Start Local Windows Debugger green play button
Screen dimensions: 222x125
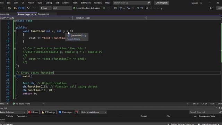point(74,8)
